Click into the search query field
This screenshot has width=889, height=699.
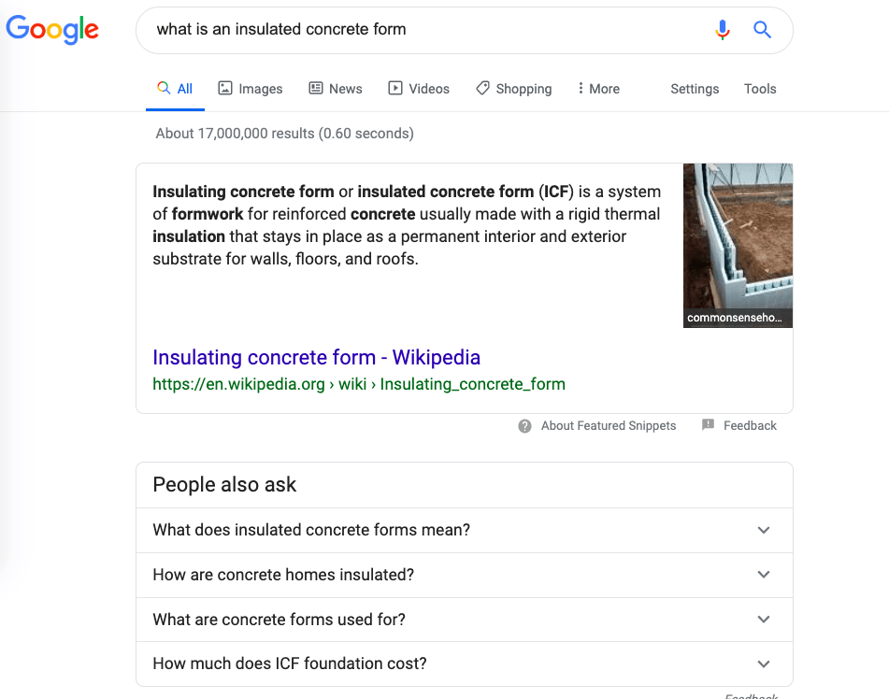click(421, 30)
